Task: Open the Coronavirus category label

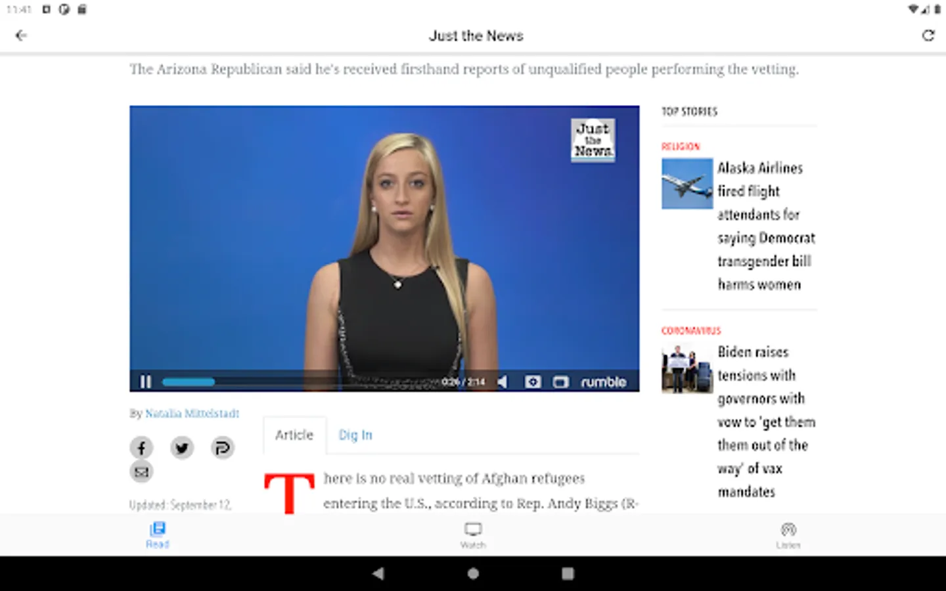Action: coord(691,331)
